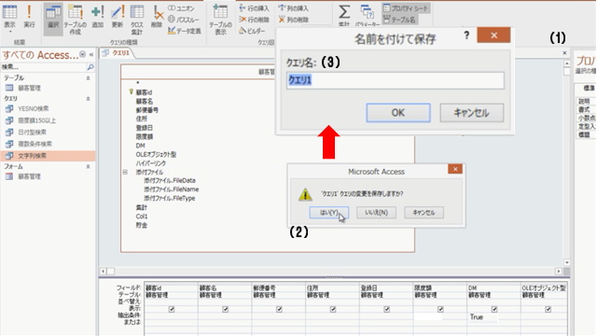
Task: Toggle 表示 checkbox for 郵便番号 column
Action: (x=279, y=309)
